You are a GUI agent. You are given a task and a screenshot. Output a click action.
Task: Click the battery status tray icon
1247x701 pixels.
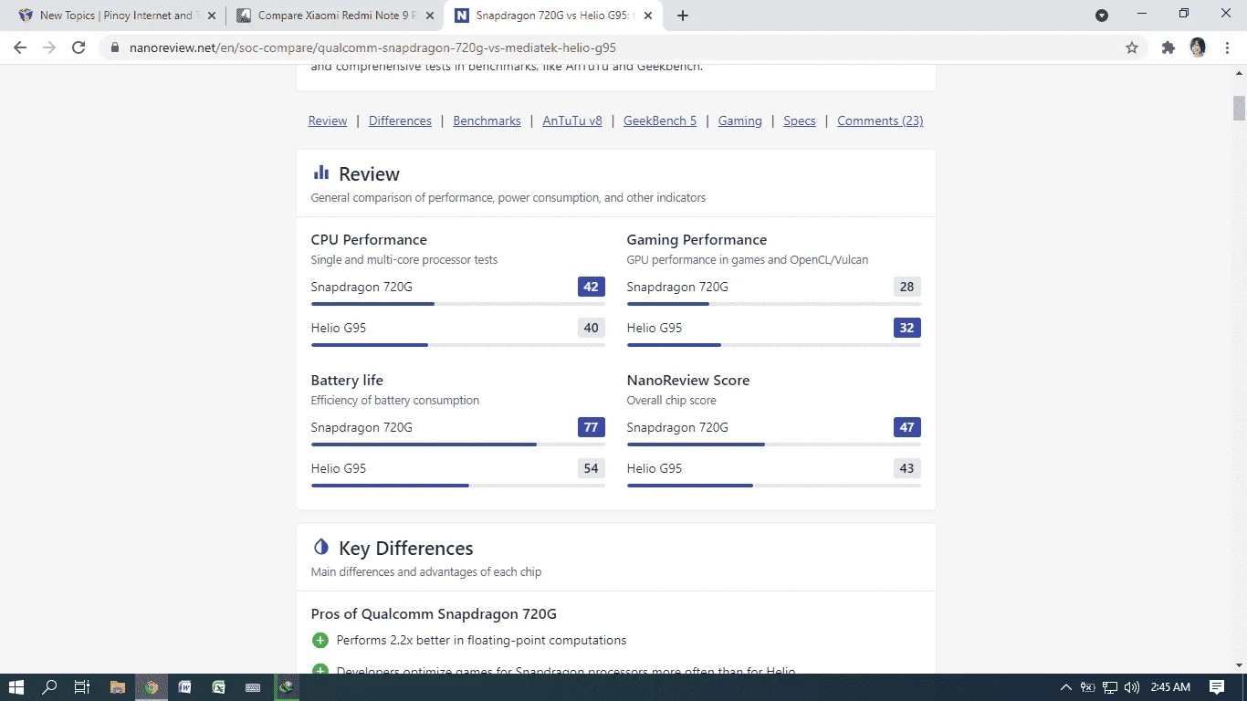click(1088, 687)
